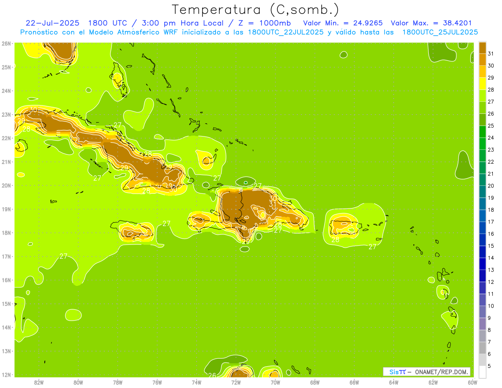Click the brown legend band above 31
This screenshot has height=388, width=502.
(482, 47)
